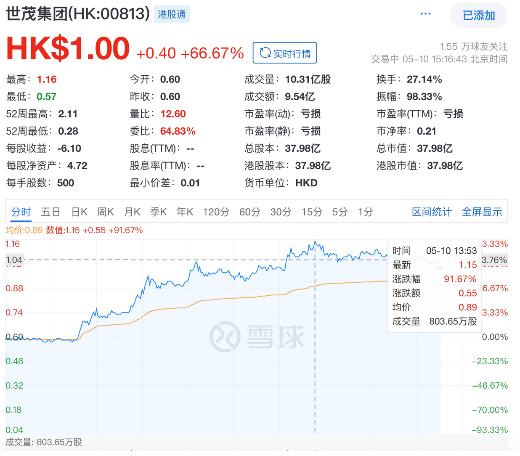The width and height of the screenshot is (520, 456).
Task: Switch to the 周K chart tab
Action: 105,212
